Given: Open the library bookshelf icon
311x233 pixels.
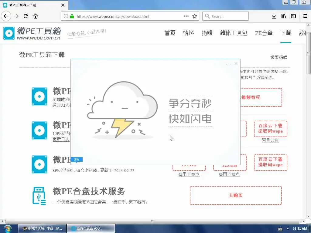Looking at the screenshot, I should point(284,16).
